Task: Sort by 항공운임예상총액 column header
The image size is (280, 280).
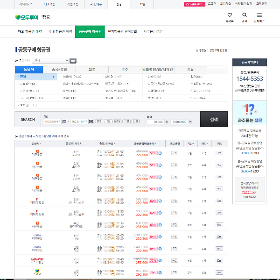Action: (x=145, y=144)
